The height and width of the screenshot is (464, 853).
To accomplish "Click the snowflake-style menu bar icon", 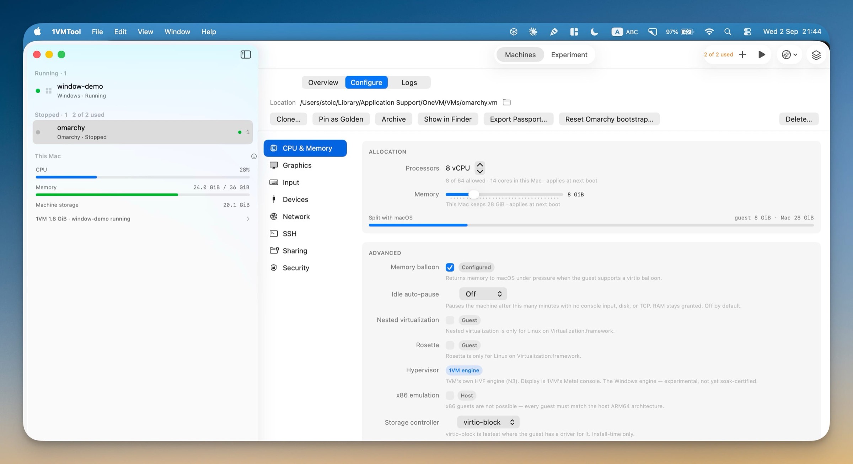I will click(x=533, y=32).
